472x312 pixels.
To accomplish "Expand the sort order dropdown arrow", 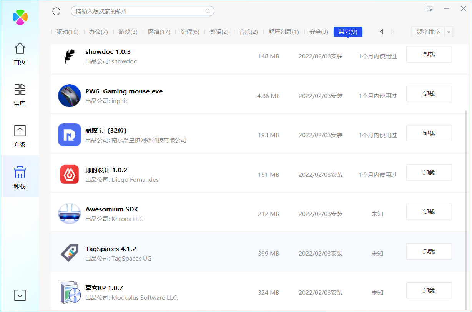I will point(449,32).
